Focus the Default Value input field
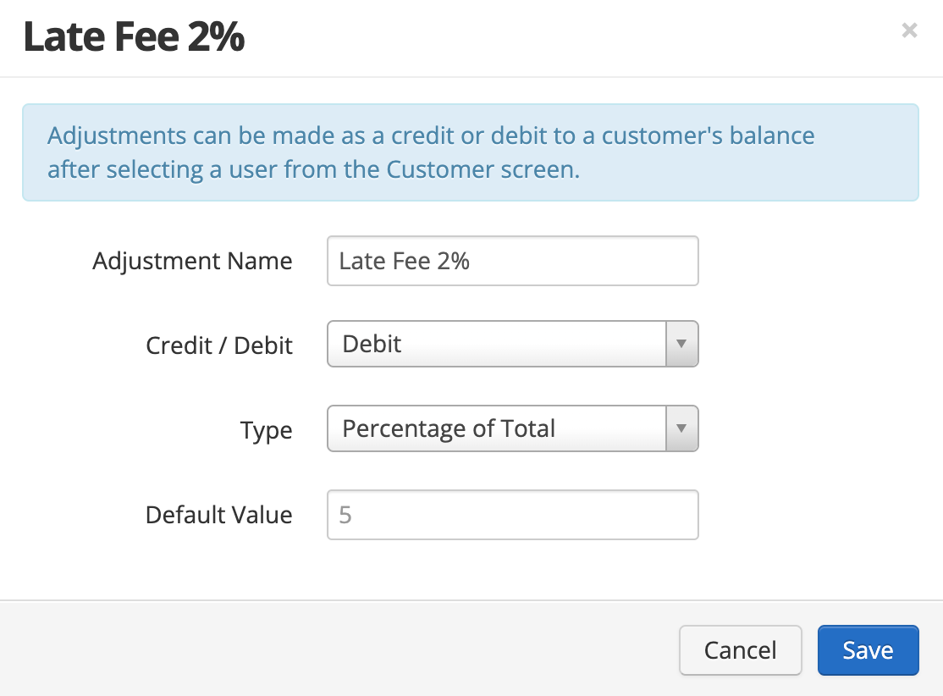The height and width of the screenshot is (696, 943). coord(512,515)
